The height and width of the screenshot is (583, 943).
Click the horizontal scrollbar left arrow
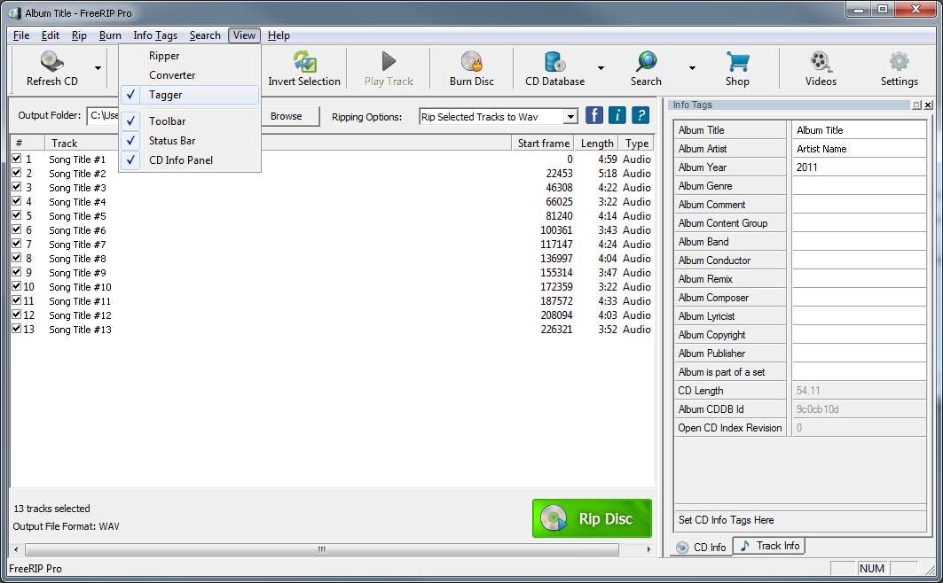[16, 549]
